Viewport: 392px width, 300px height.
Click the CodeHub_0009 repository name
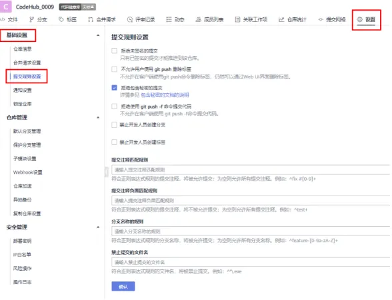coord(35,7)
